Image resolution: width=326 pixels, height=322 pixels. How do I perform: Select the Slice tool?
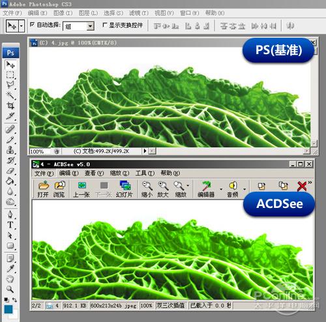[x=10, y=116]
